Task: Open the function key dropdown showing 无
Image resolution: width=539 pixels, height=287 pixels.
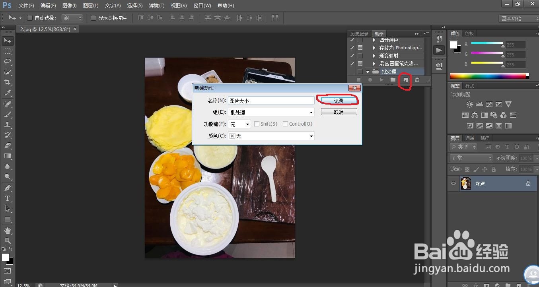Action: tap(239, 124)
